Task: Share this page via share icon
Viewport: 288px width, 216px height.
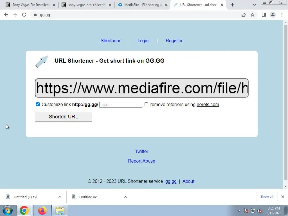Action: point(244,15)
